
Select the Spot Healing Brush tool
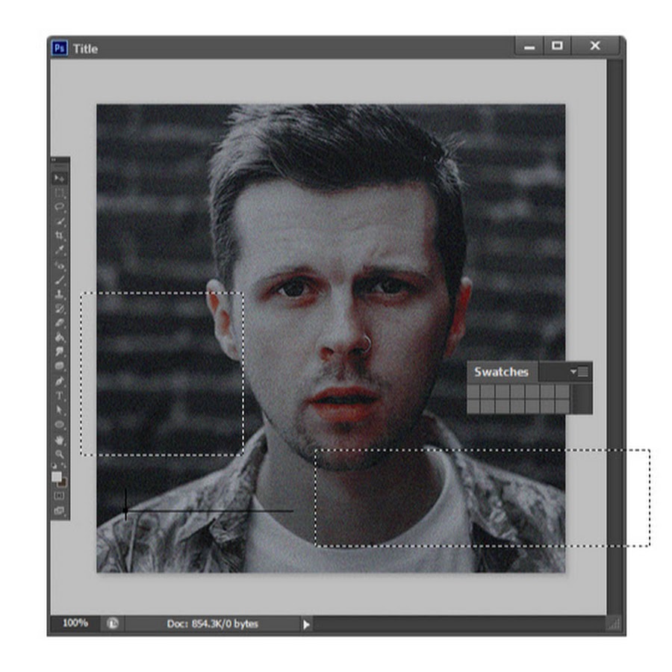tap(60, 265)
